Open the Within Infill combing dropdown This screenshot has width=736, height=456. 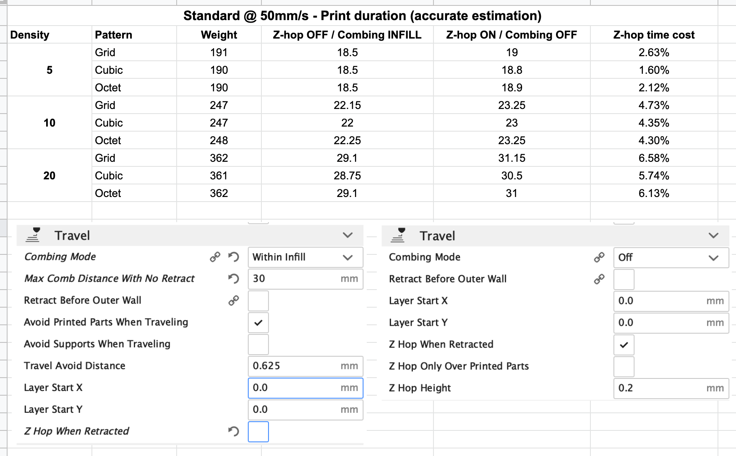pos(305,257)
